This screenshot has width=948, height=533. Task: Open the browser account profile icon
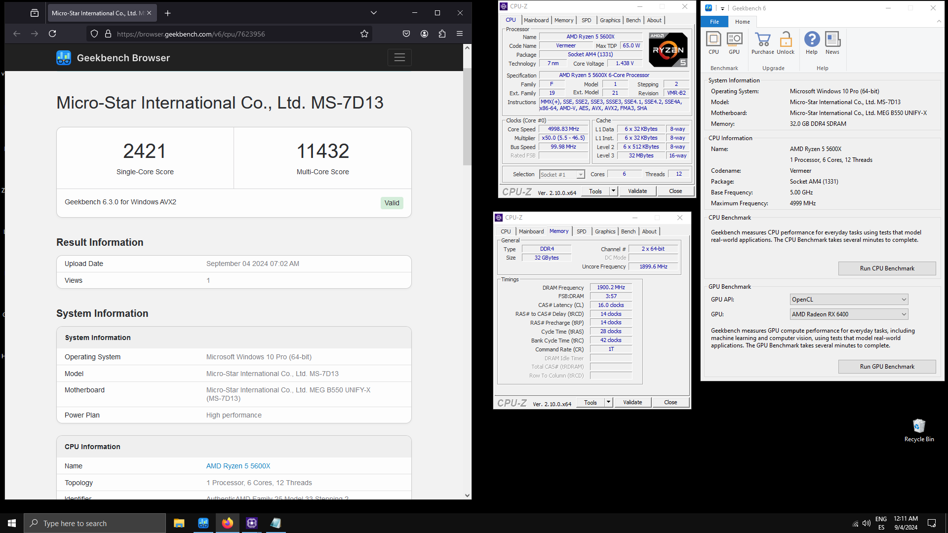point(424,34)
